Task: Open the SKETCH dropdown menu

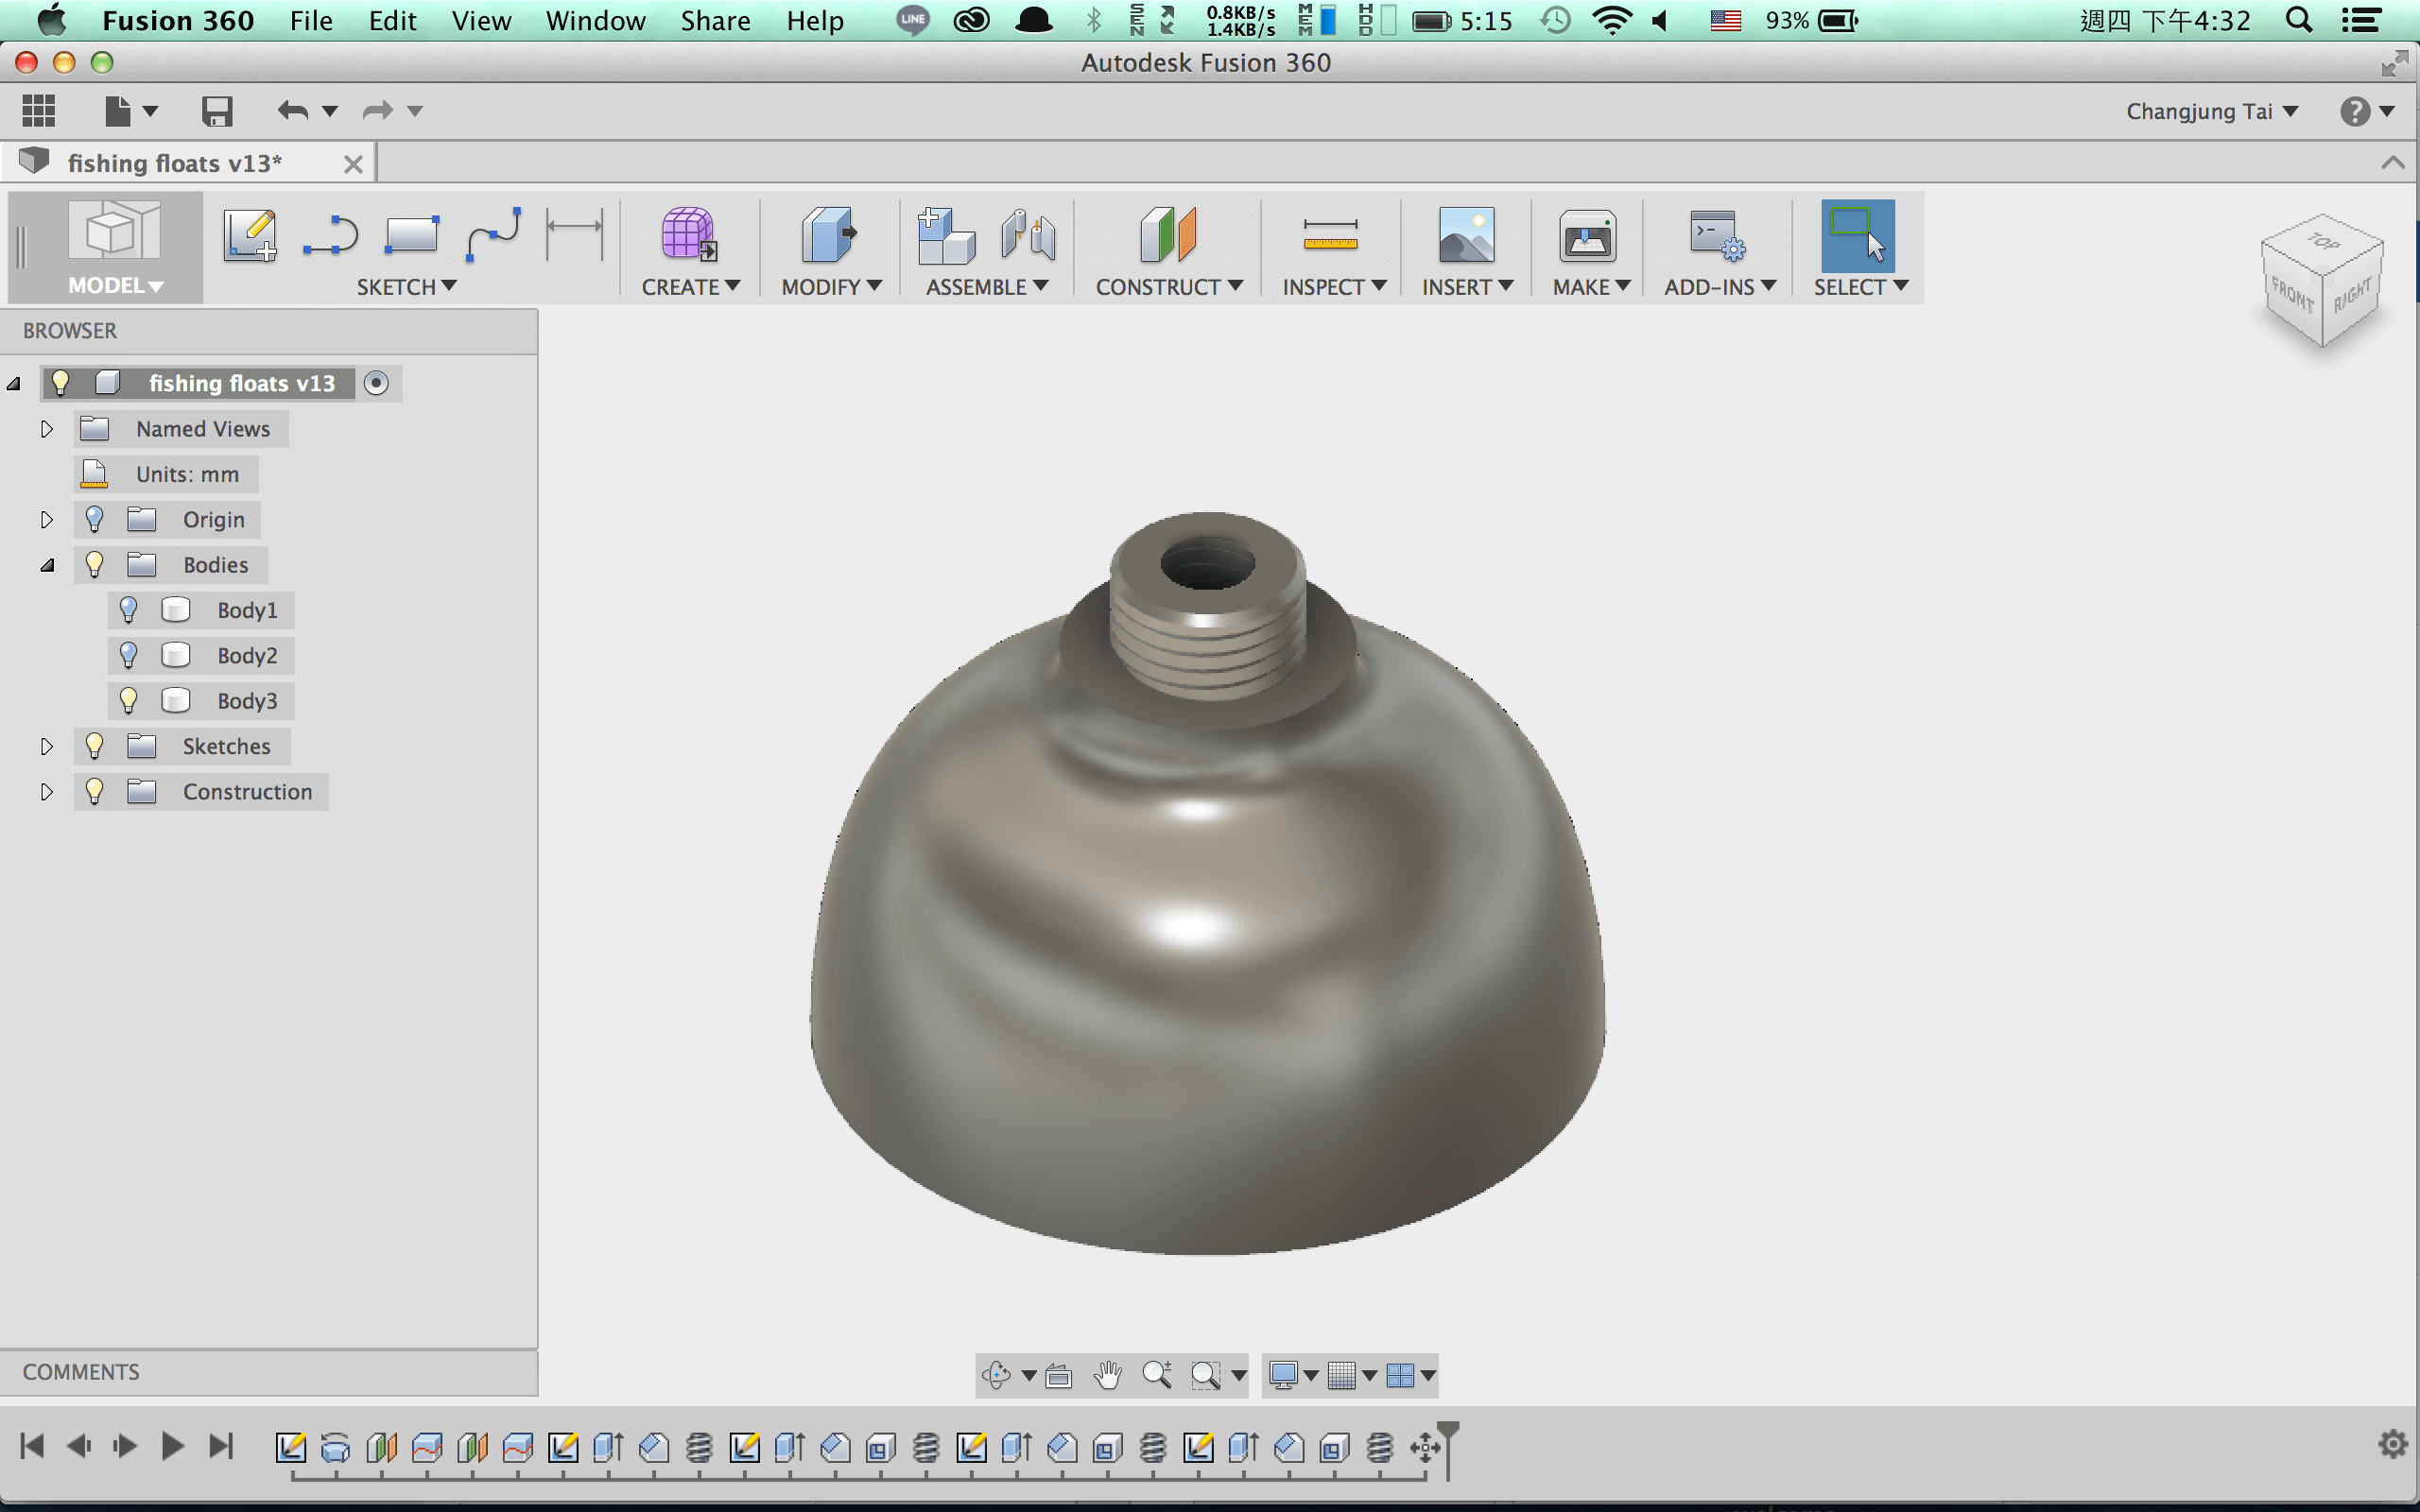Action: [x=406, y=287]
